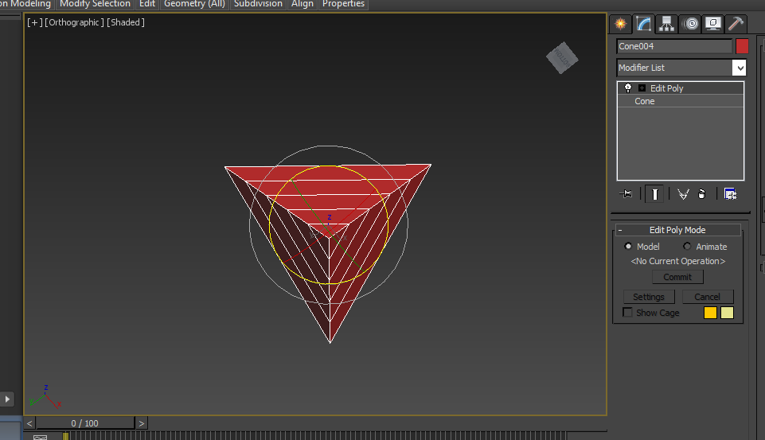Select the Animate radio button

pyautogui.click(x=687, y=247)
